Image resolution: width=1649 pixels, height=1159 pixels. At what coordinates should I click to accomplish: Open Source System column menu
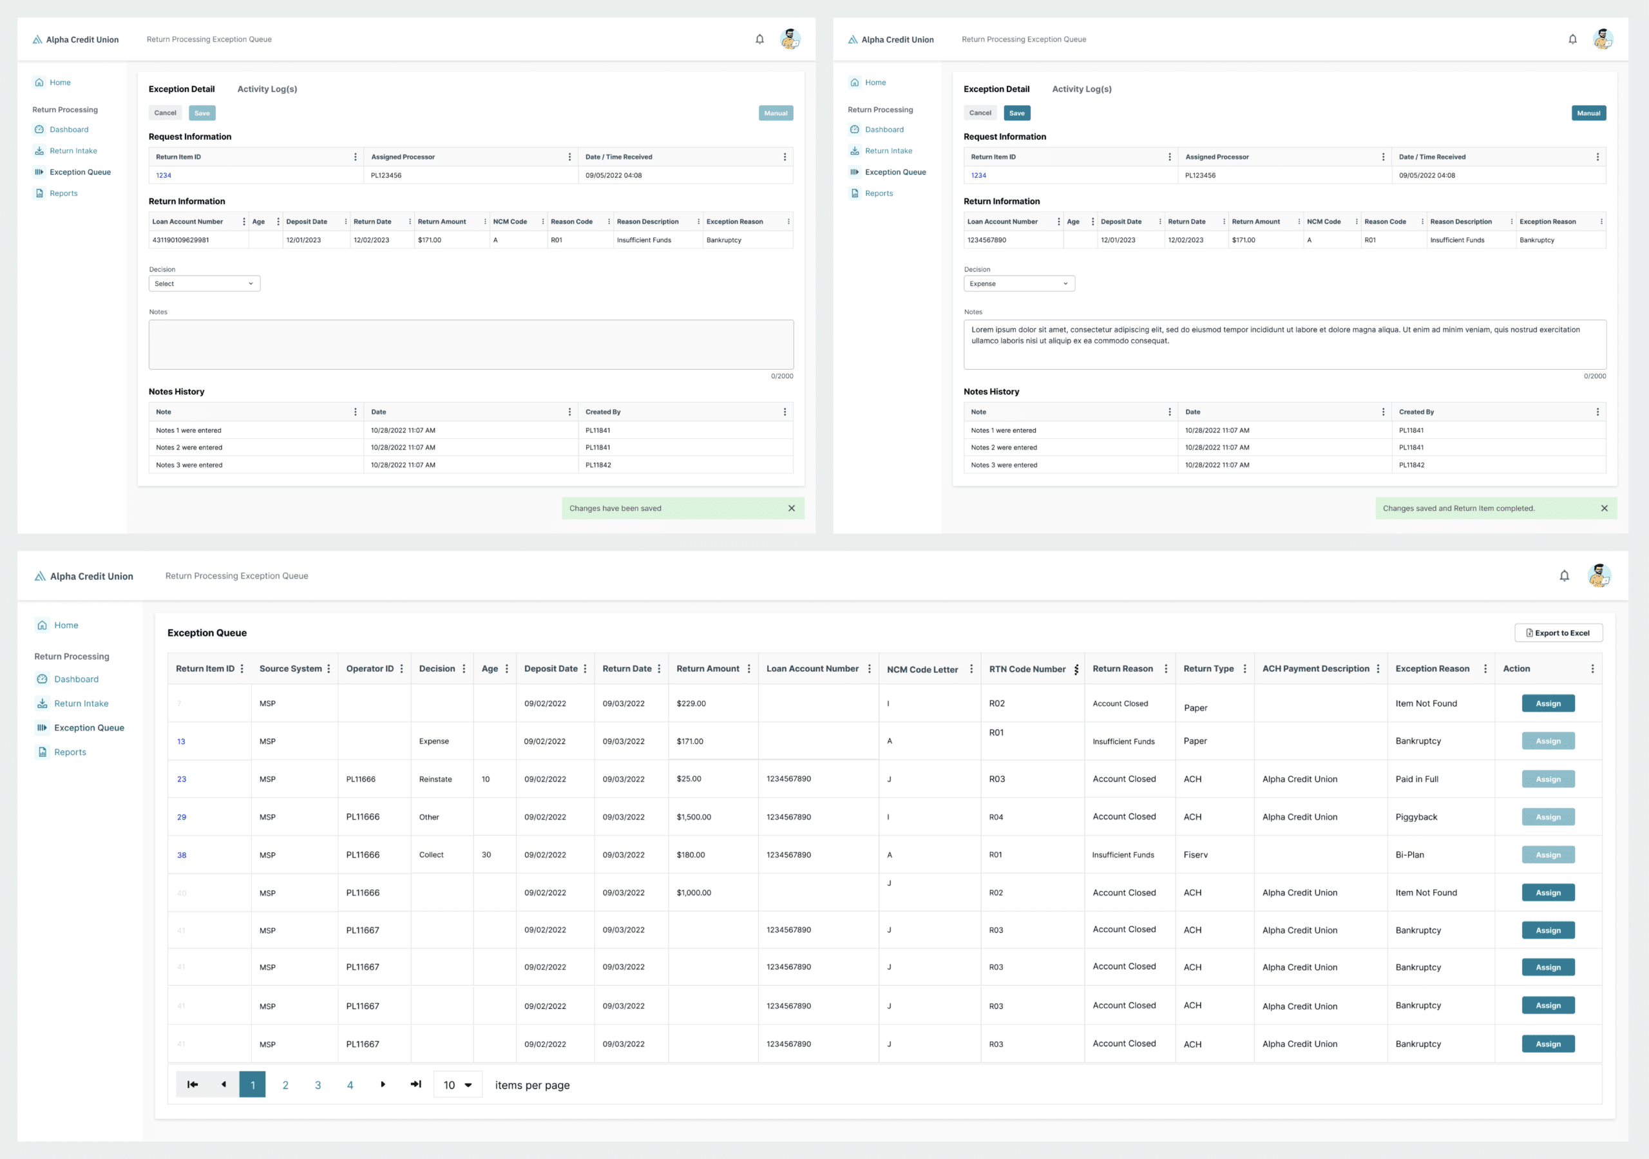pos(329,669)
